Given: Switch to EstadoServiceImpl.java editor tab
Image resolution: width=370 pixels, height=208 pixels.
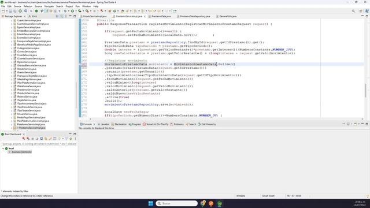Looking at the screenshot, I should tap(93, 16).
